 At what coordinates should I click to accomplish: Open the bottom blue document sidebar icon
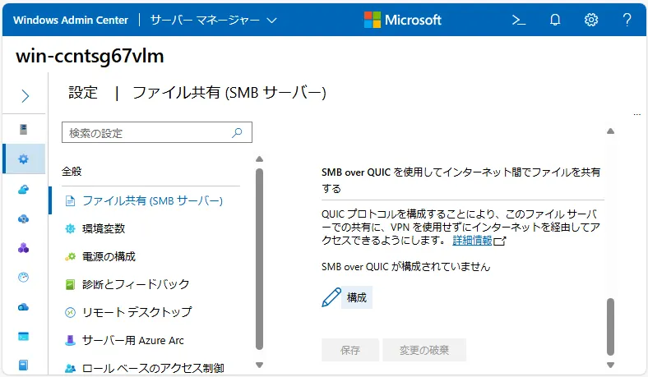(x=24, y=366)
